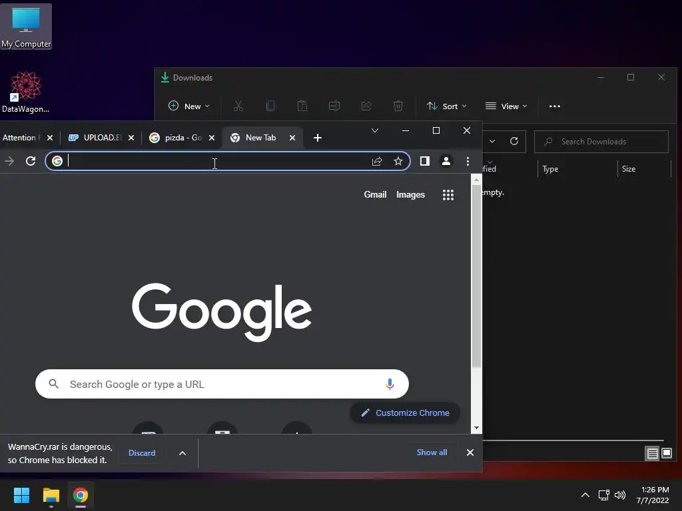Click the Chrome reload page icon
Screen dimensions: 682x511
click(31, 161)
